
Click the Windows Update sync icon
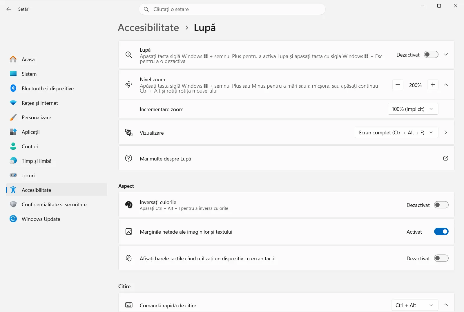[13, 219]
